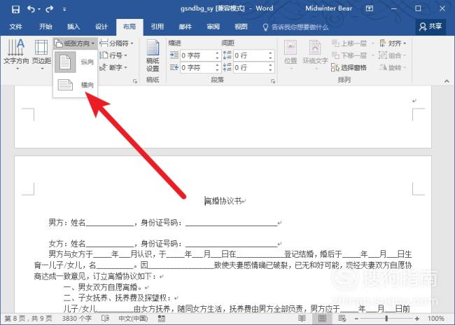455x325 pixels.
Task: Open the 页边距 margins dropdown
Action: point(41,55)
